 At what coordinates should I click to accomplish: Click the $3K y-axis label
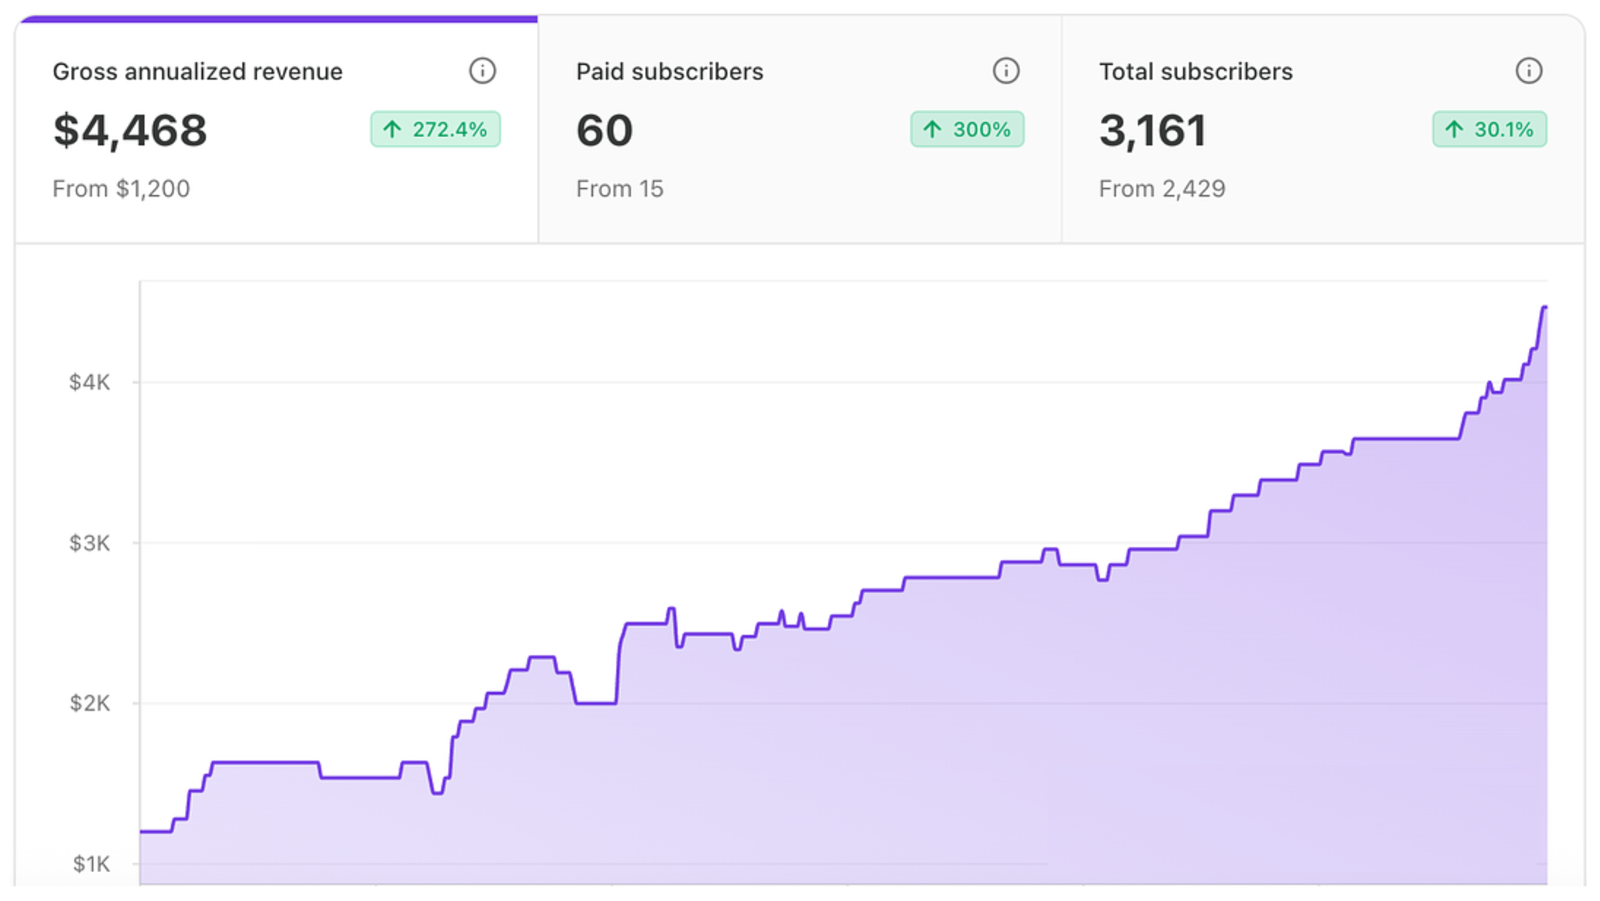[x=89, y=543]
